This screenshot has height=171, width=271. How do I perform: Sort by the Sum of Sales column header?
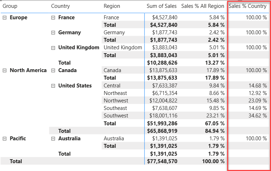(162, 6)
